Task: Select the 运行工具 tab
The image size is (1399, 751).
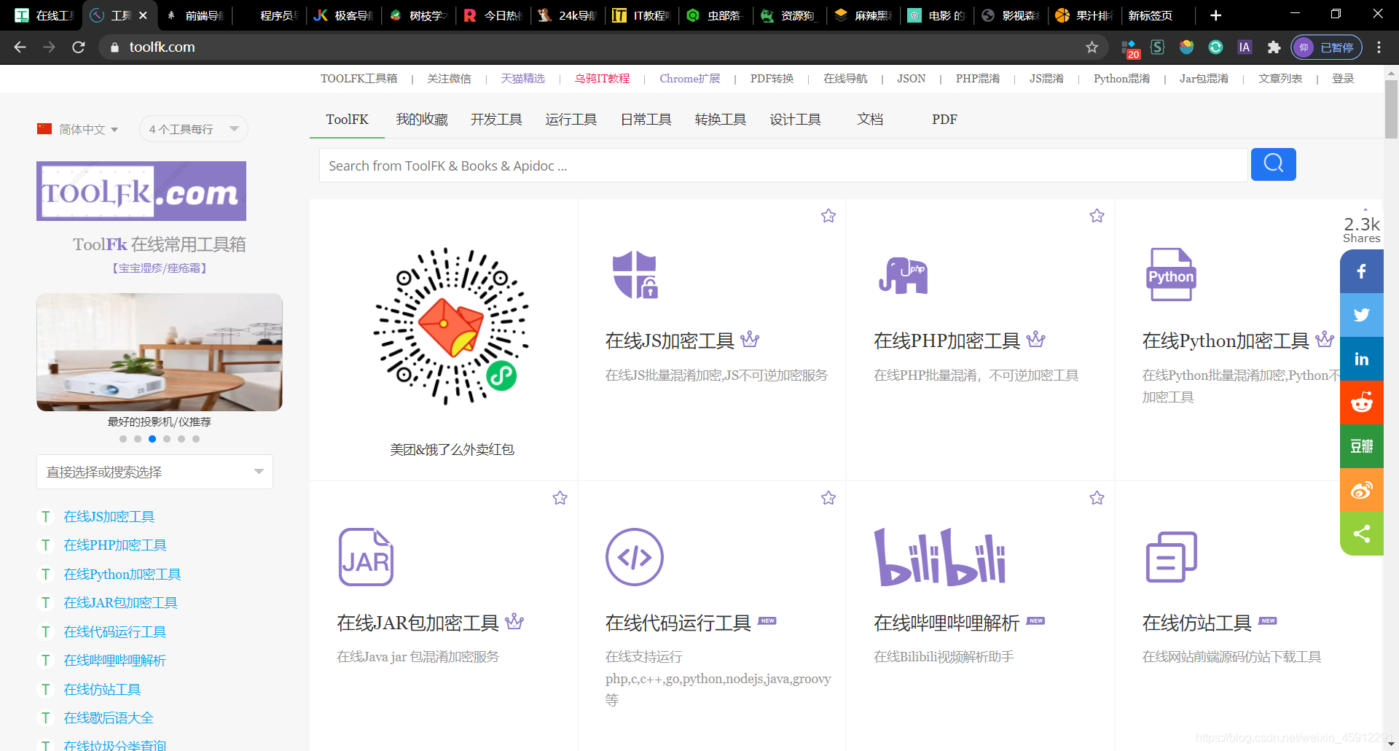Action: tap(571, 120)
